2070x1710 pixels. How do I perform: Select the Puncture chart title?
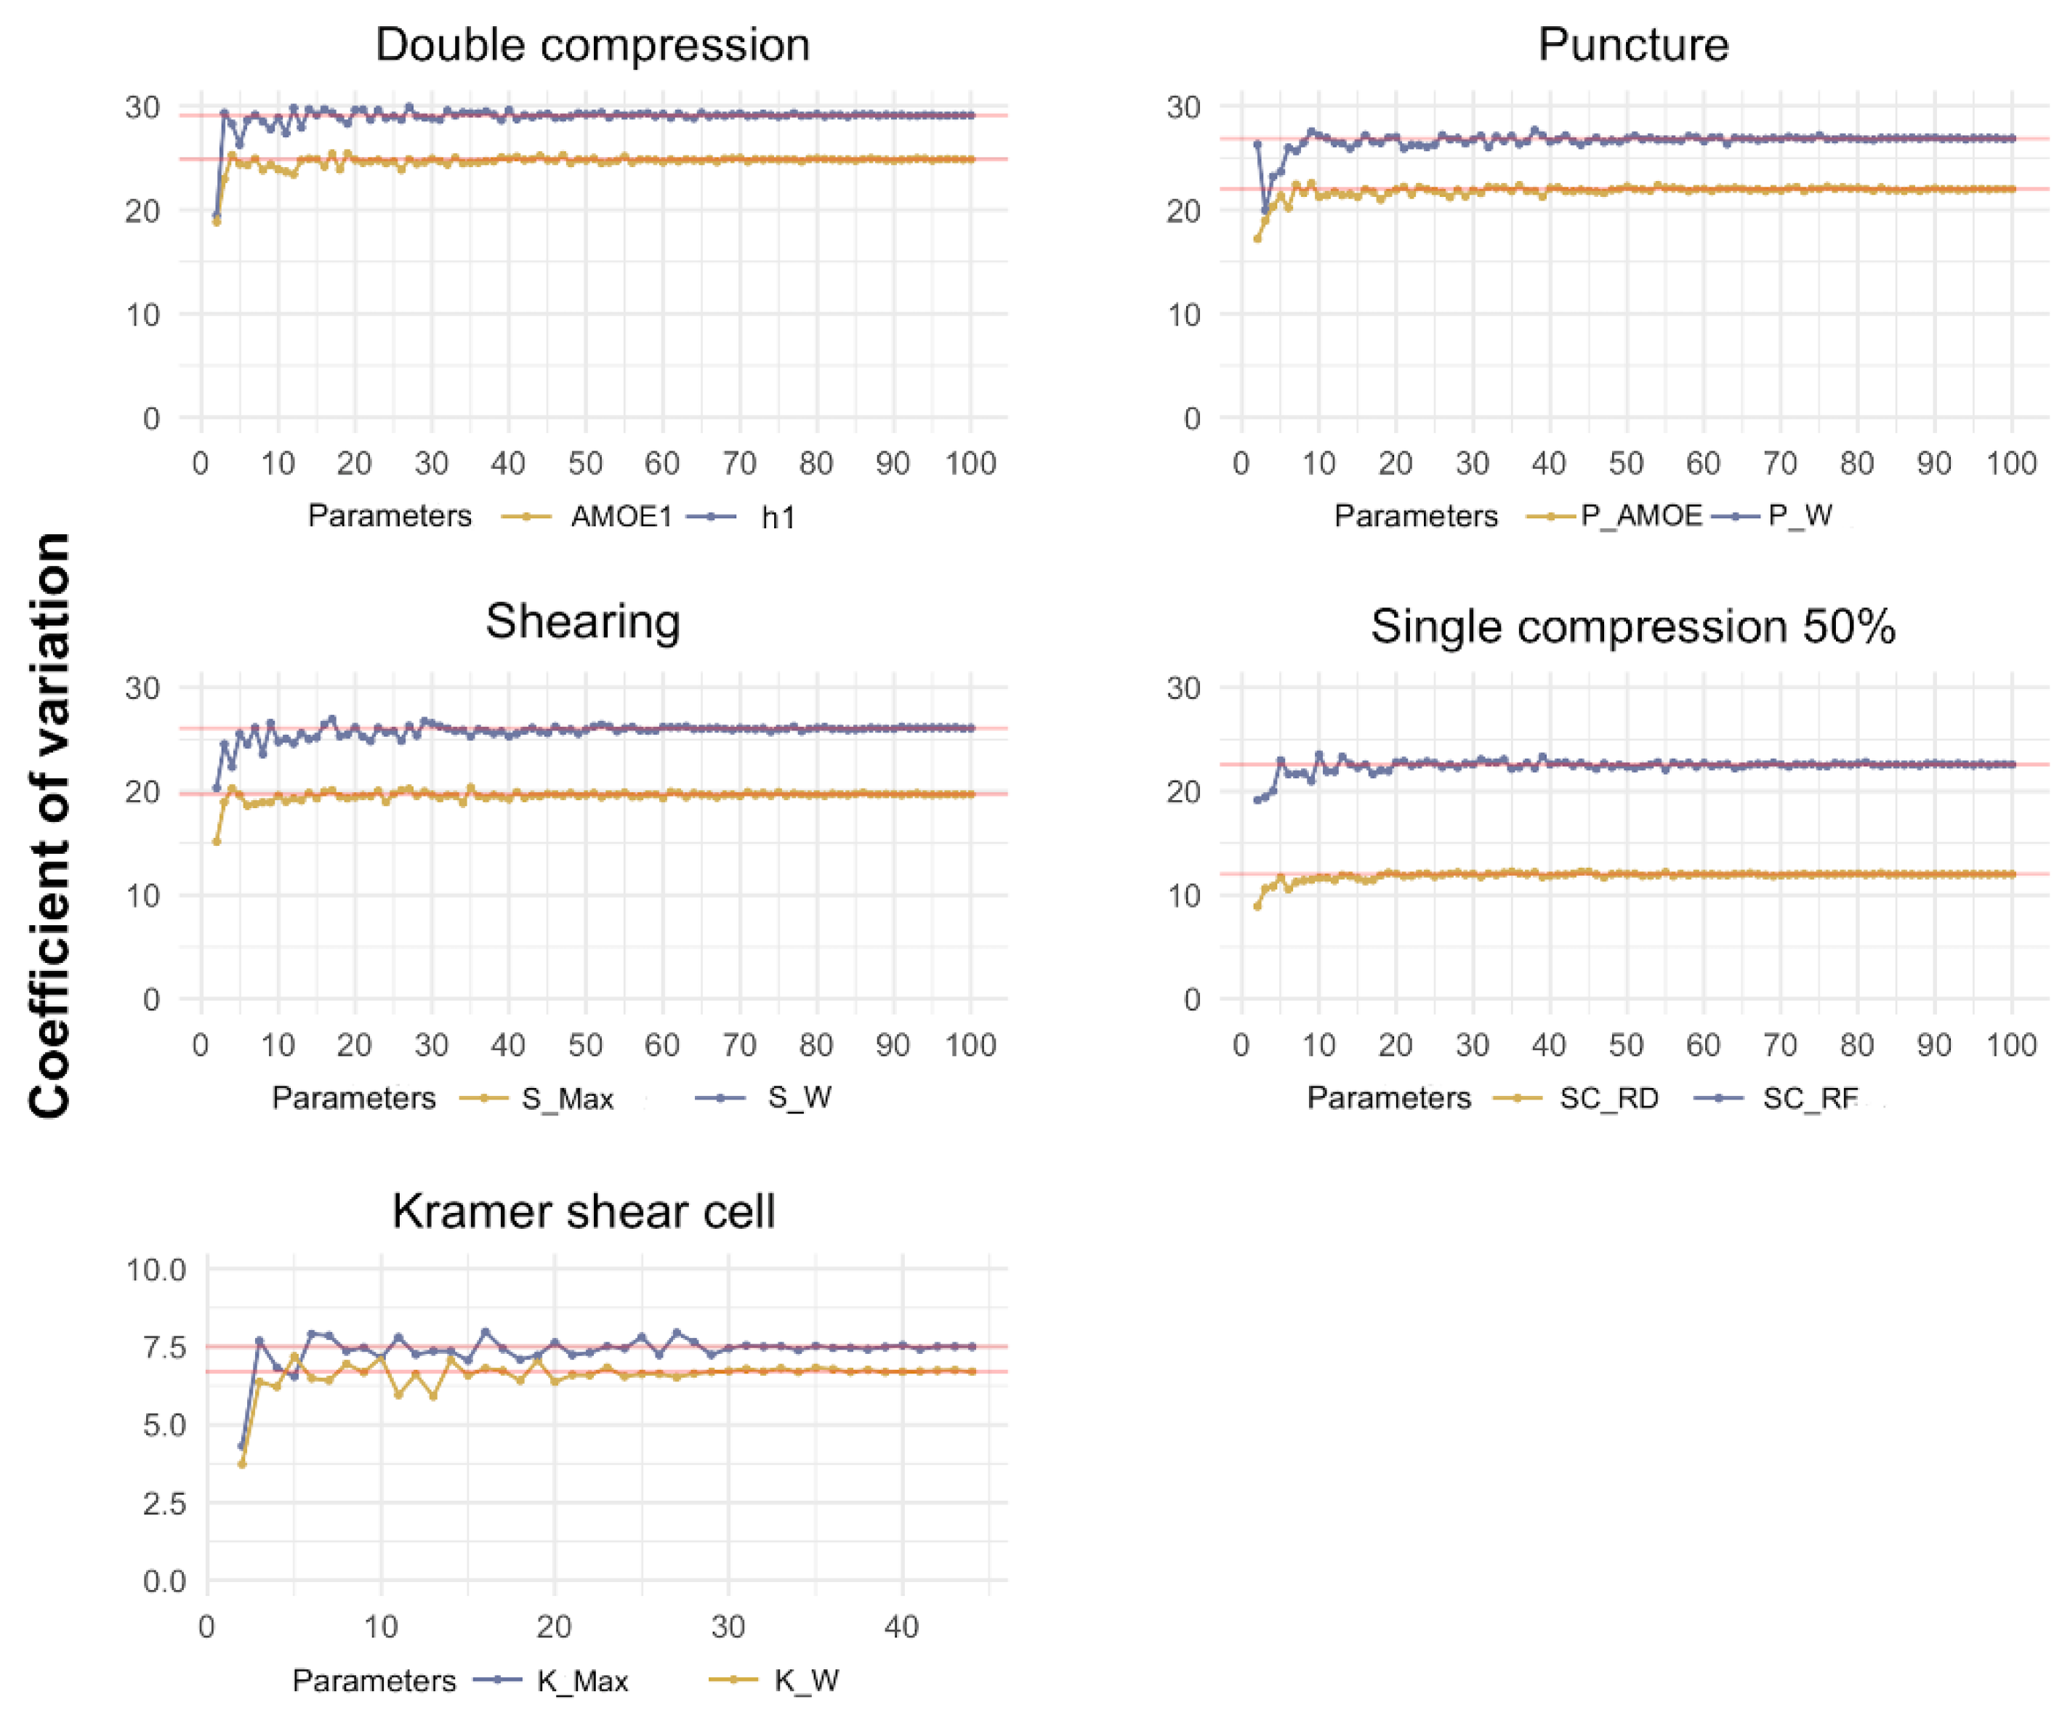1632,45
